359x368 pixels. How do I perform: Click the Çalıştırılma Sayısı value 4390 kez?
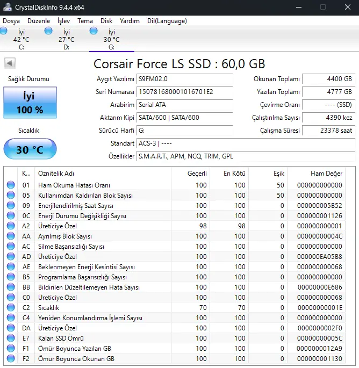[328, 118]
